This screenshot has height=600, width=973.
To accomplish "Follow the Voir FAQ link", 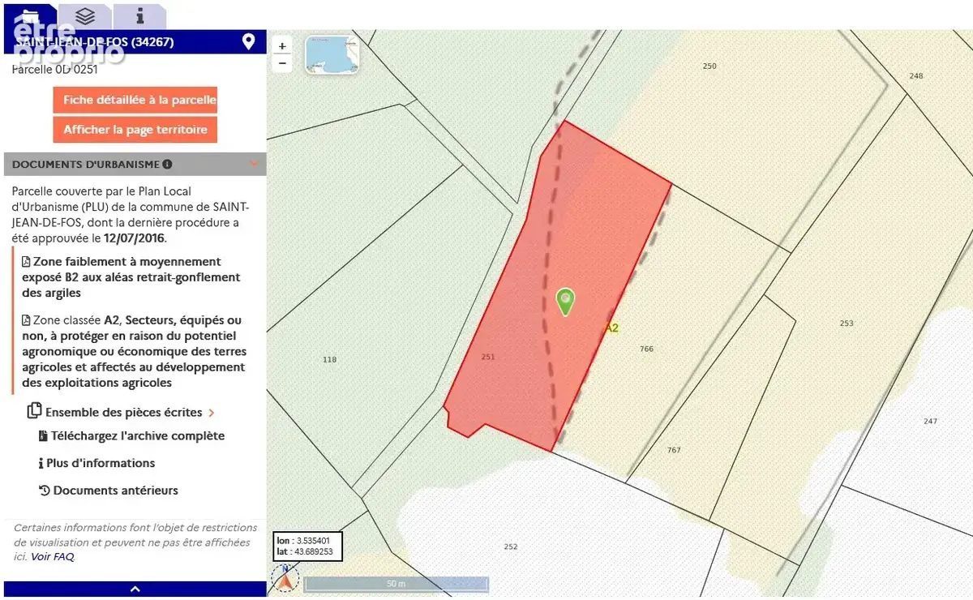I will pyautogui.click(x=53, y=557).
